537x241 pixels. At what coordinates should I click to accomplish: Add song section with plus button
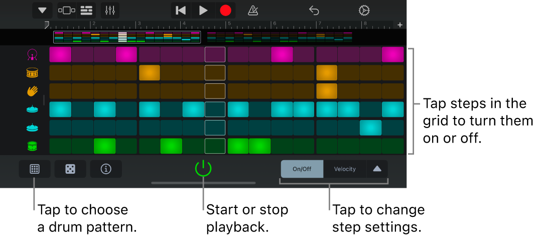(x=399, y=25)
